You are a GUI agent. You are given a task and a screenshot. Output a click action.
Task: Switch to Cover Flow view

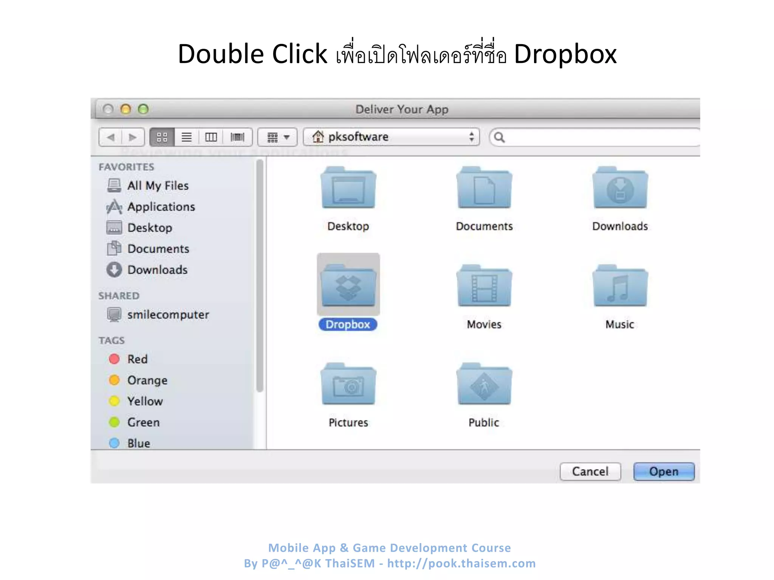coord(237,137)
